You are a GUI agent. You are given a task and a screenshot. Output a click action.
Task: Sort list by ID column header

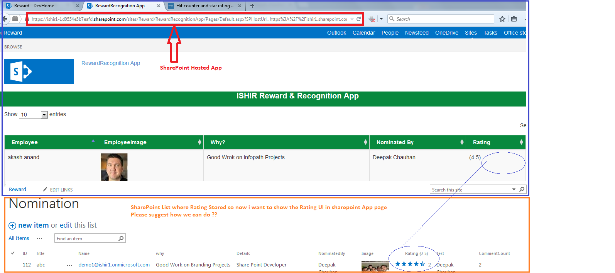pyautogui.click(x=25, y=253)
